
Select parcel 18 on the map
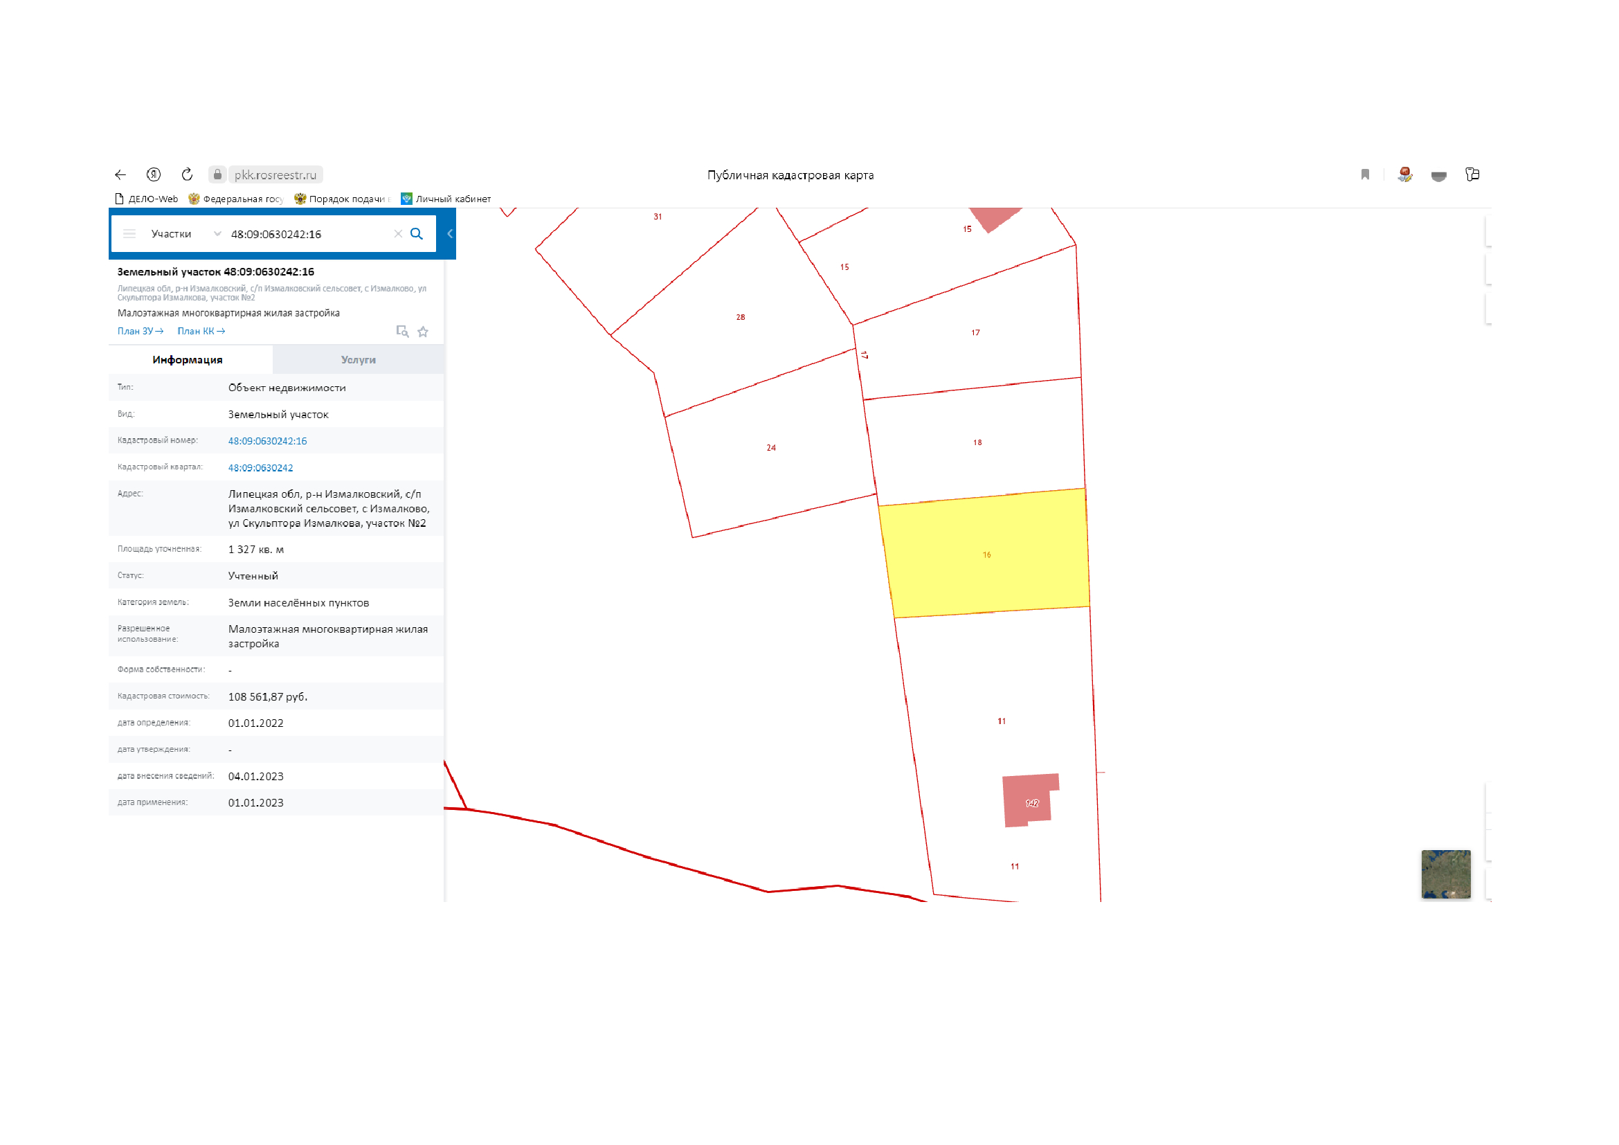click(975, 443)
